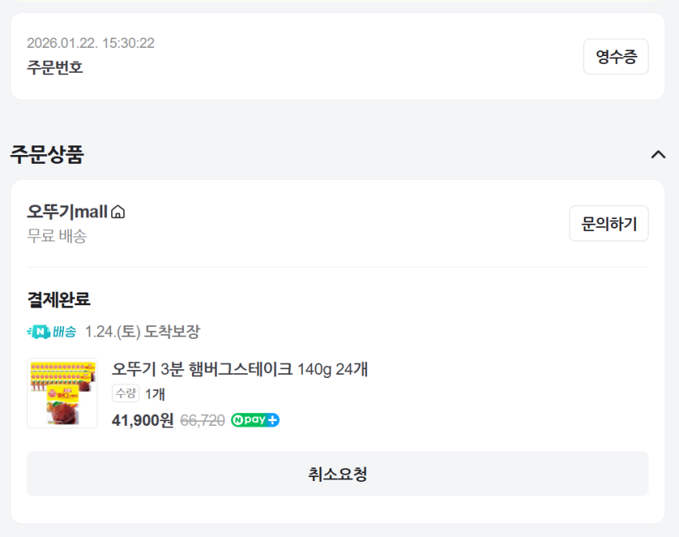The width and height of the screenshot is (679, 537).
Task: Open the 영수증 receipt button
Action: 615,57
